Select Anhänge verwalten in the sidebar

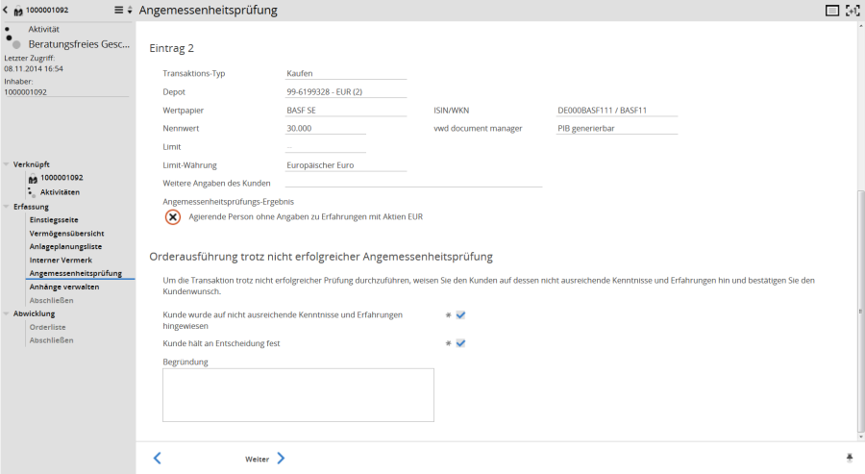64,287
